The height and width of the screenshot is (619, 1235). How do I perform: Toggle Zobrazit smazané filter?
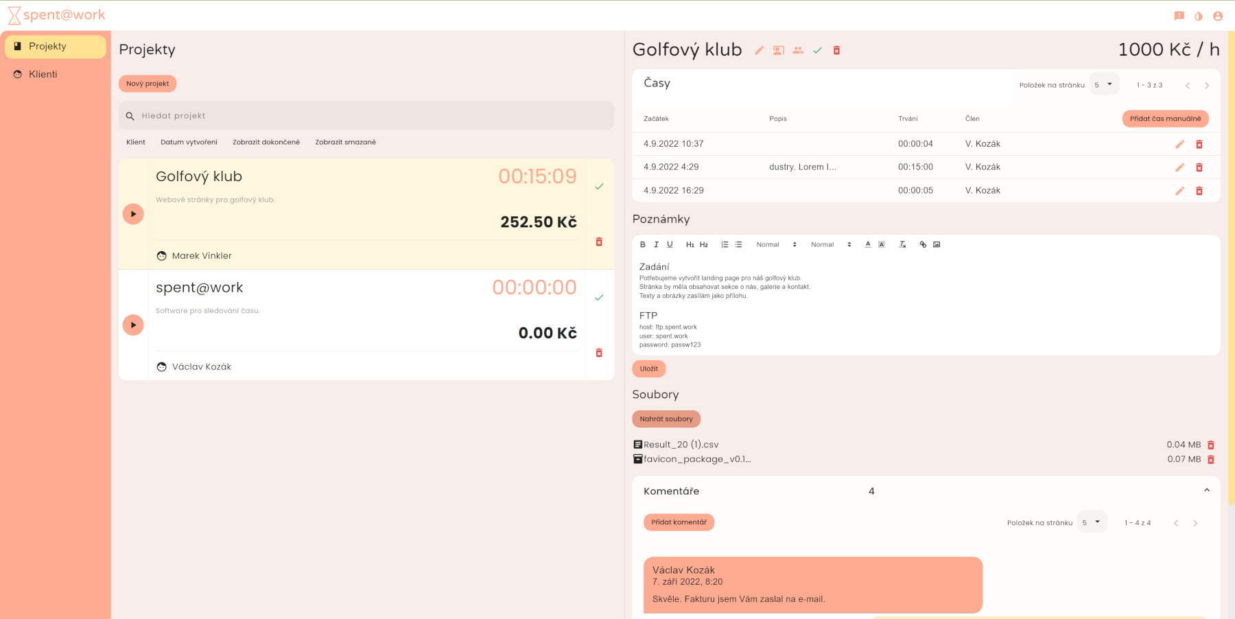click(346, 142)
